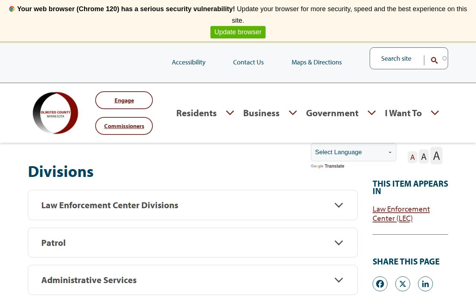
Task: Expand the Business menu chevron
Action: pyautogui.click(x=293, y=113)
